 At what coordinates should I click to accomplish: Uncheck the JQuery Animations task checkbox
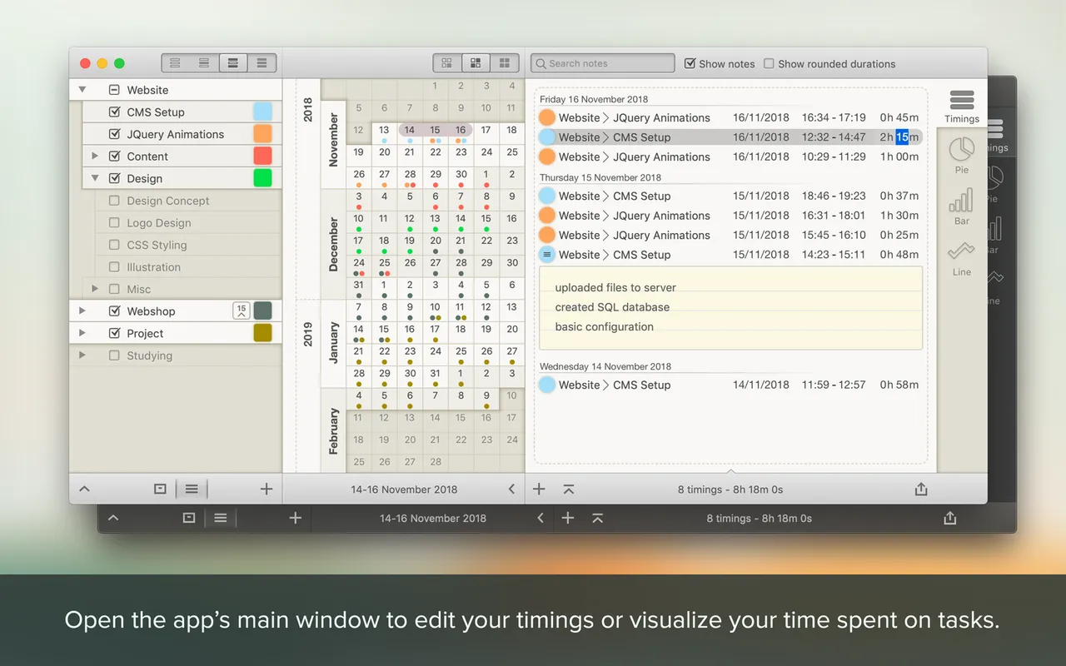pos(115,134)
